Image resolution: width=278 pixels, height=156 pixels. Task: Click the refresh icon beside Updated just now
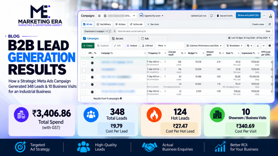point(211,16)
